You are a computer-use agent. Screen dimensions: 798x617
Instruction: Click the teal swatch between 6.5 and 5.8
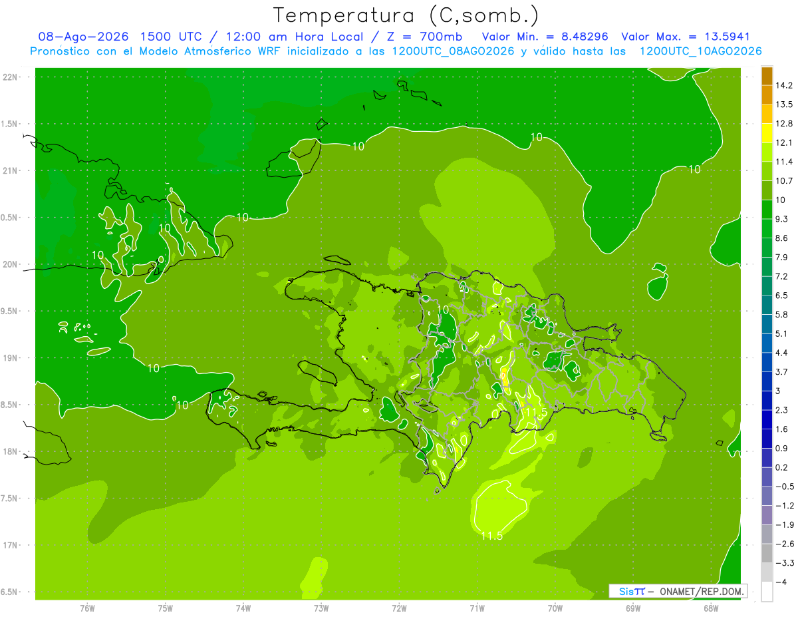tap(767, 304)
